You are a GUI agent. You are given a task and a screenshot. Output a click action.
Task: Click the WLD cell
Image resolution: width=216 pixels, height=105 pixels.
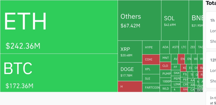click(166, 88)
